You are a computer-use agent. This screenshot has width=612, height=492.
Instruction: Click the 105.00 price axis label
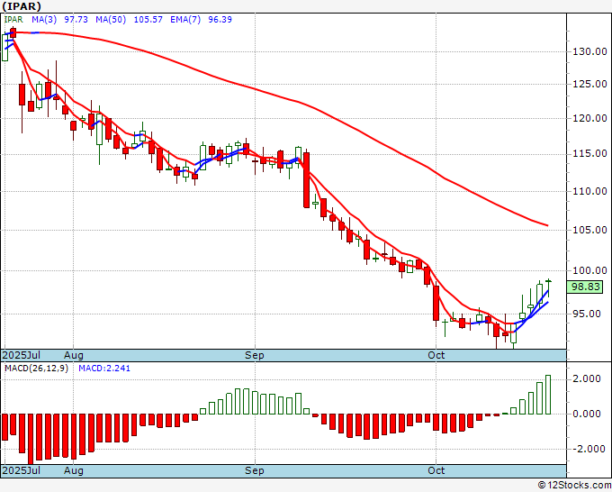click(589, 230)
